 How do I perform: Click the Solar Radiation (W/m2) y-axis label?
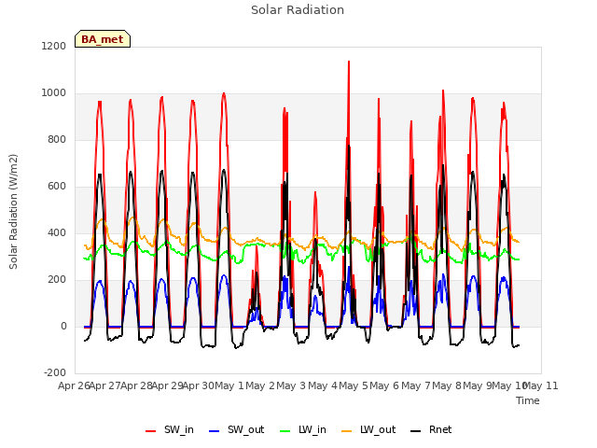[x=13, y=212]
